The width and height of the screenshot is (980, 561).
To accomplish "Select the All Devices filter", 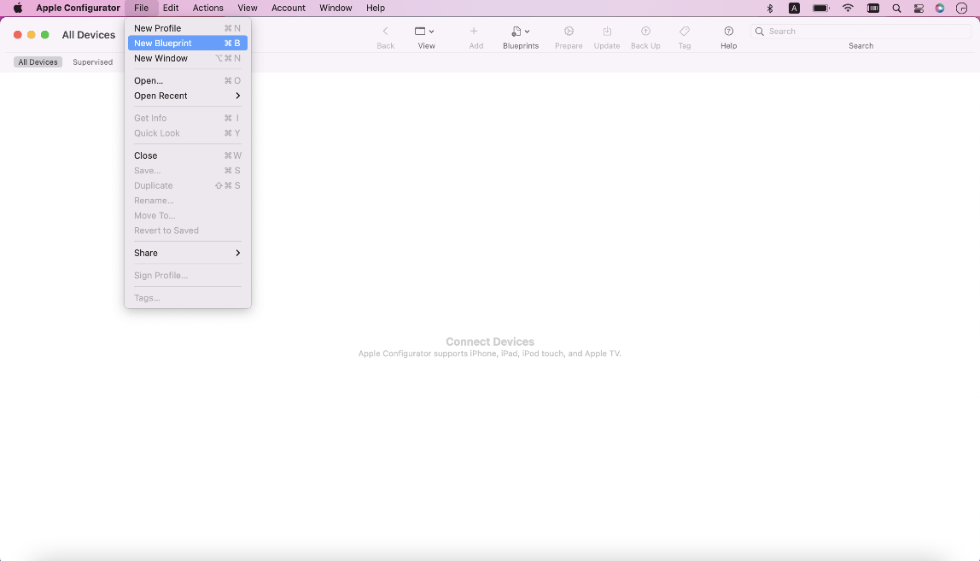I will click(x=38, y=62).
